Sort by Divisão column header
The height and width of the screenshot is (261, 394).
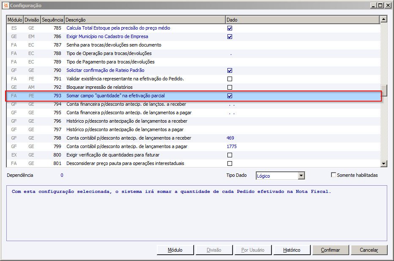click(32, 19)
